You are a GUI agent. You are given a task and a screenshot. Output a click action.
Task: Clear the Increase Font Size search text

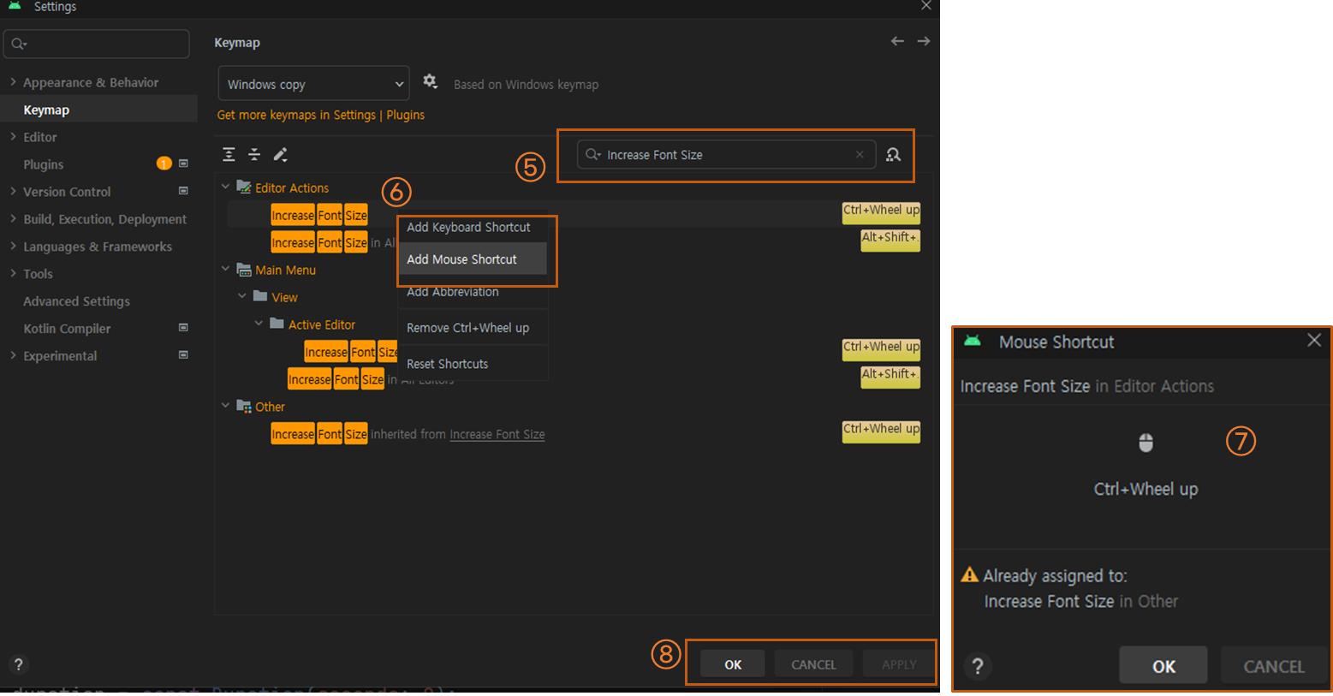[x=860, y=155]
